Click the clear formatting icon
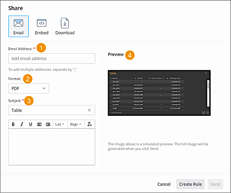Viewport: 231px width, 193px height. (89, 124)
